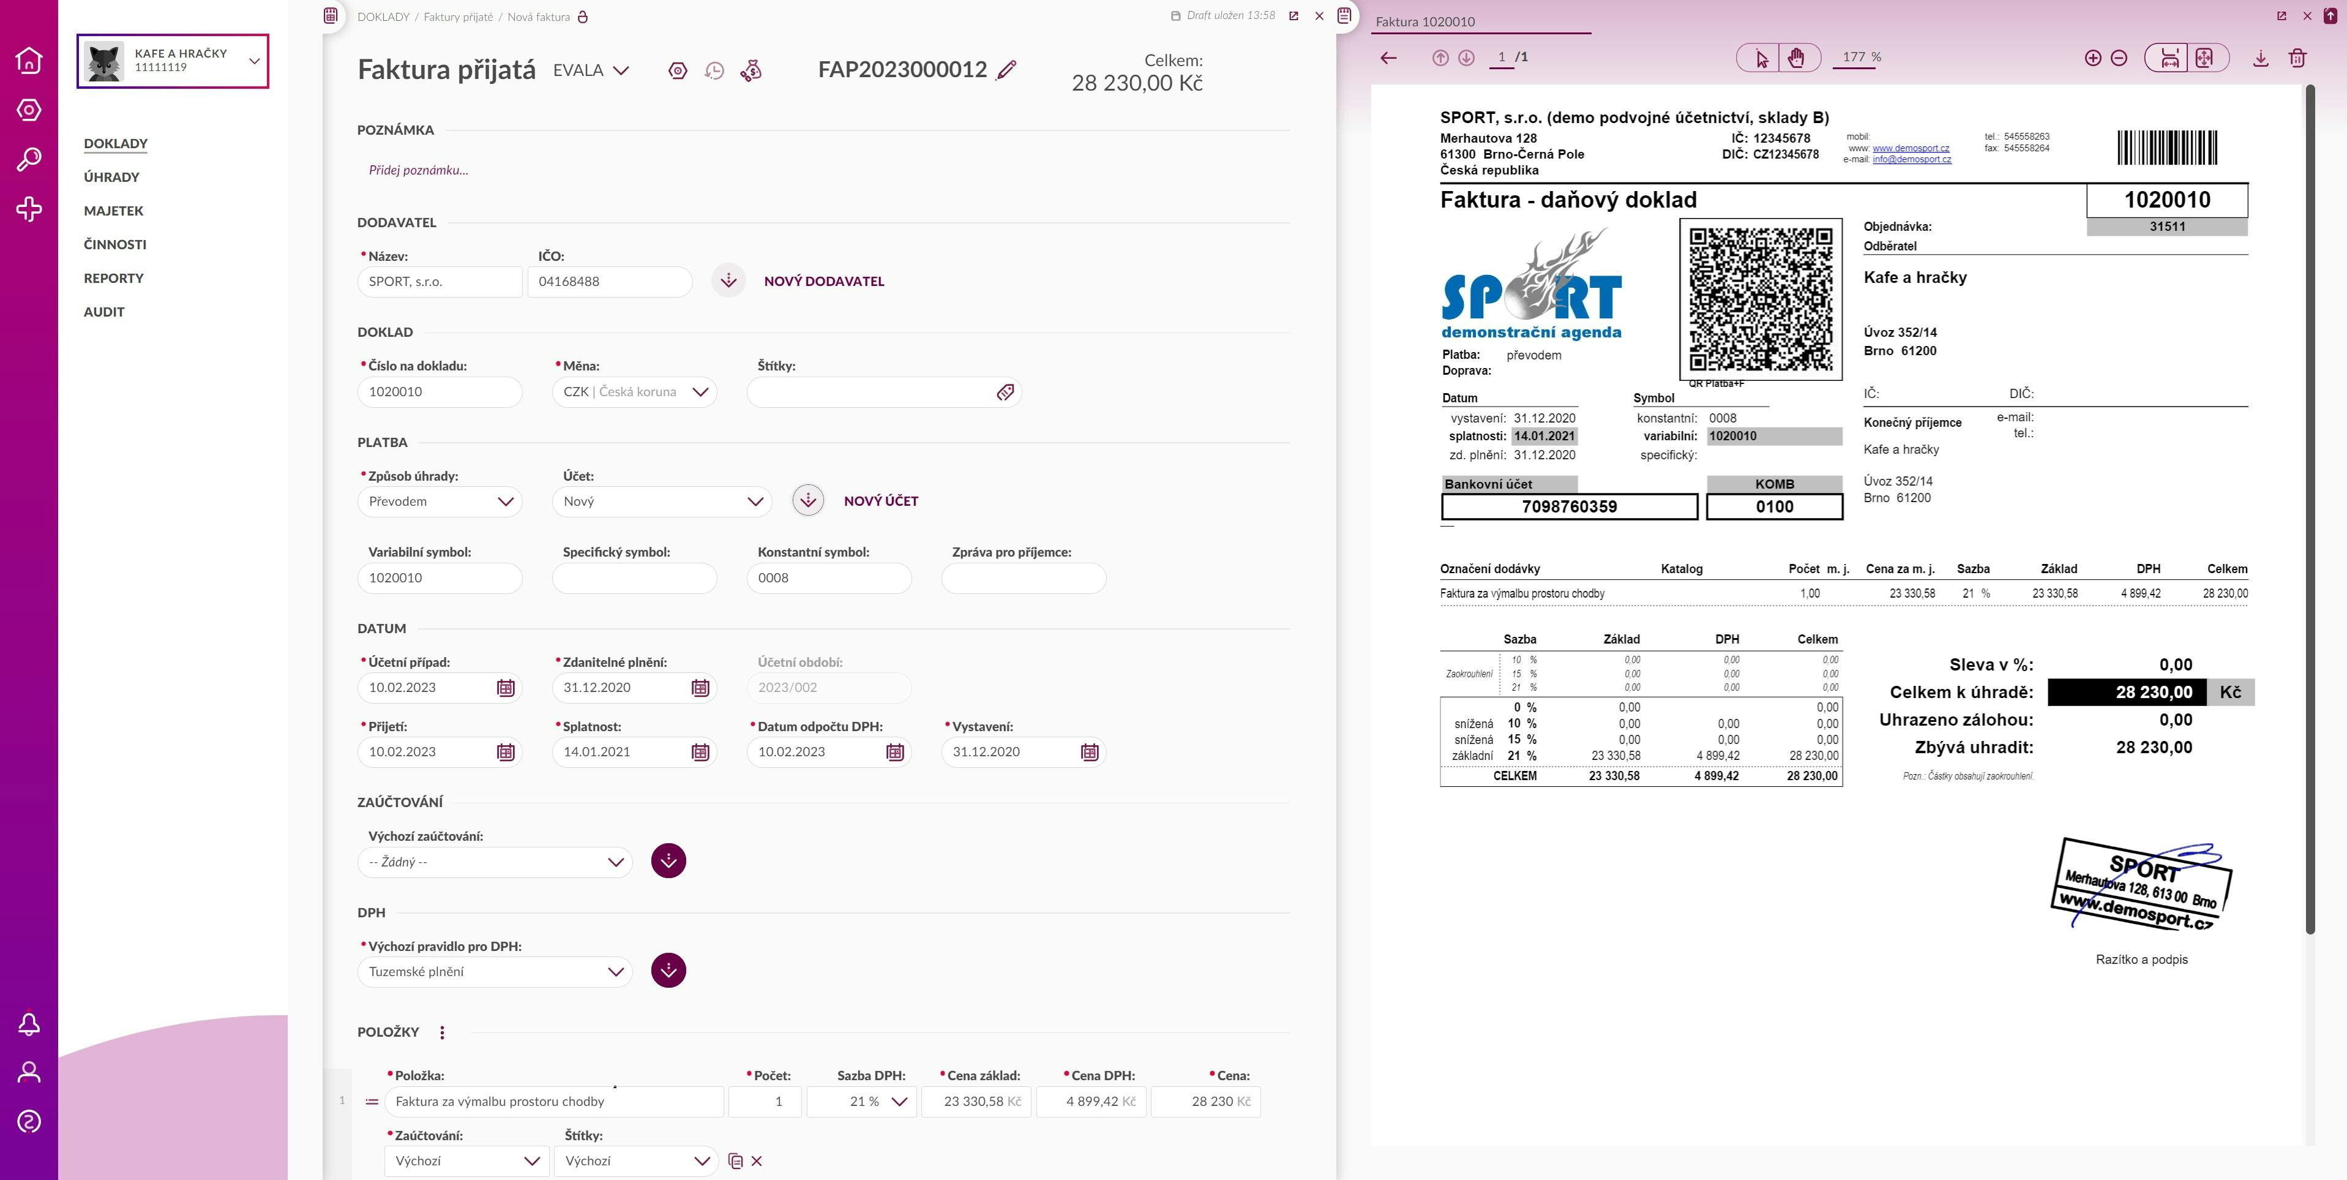Remove the invoice line item
Image resolution: width=2347 pixels, height=1180 pixels.
click(x=756, y=1161)
